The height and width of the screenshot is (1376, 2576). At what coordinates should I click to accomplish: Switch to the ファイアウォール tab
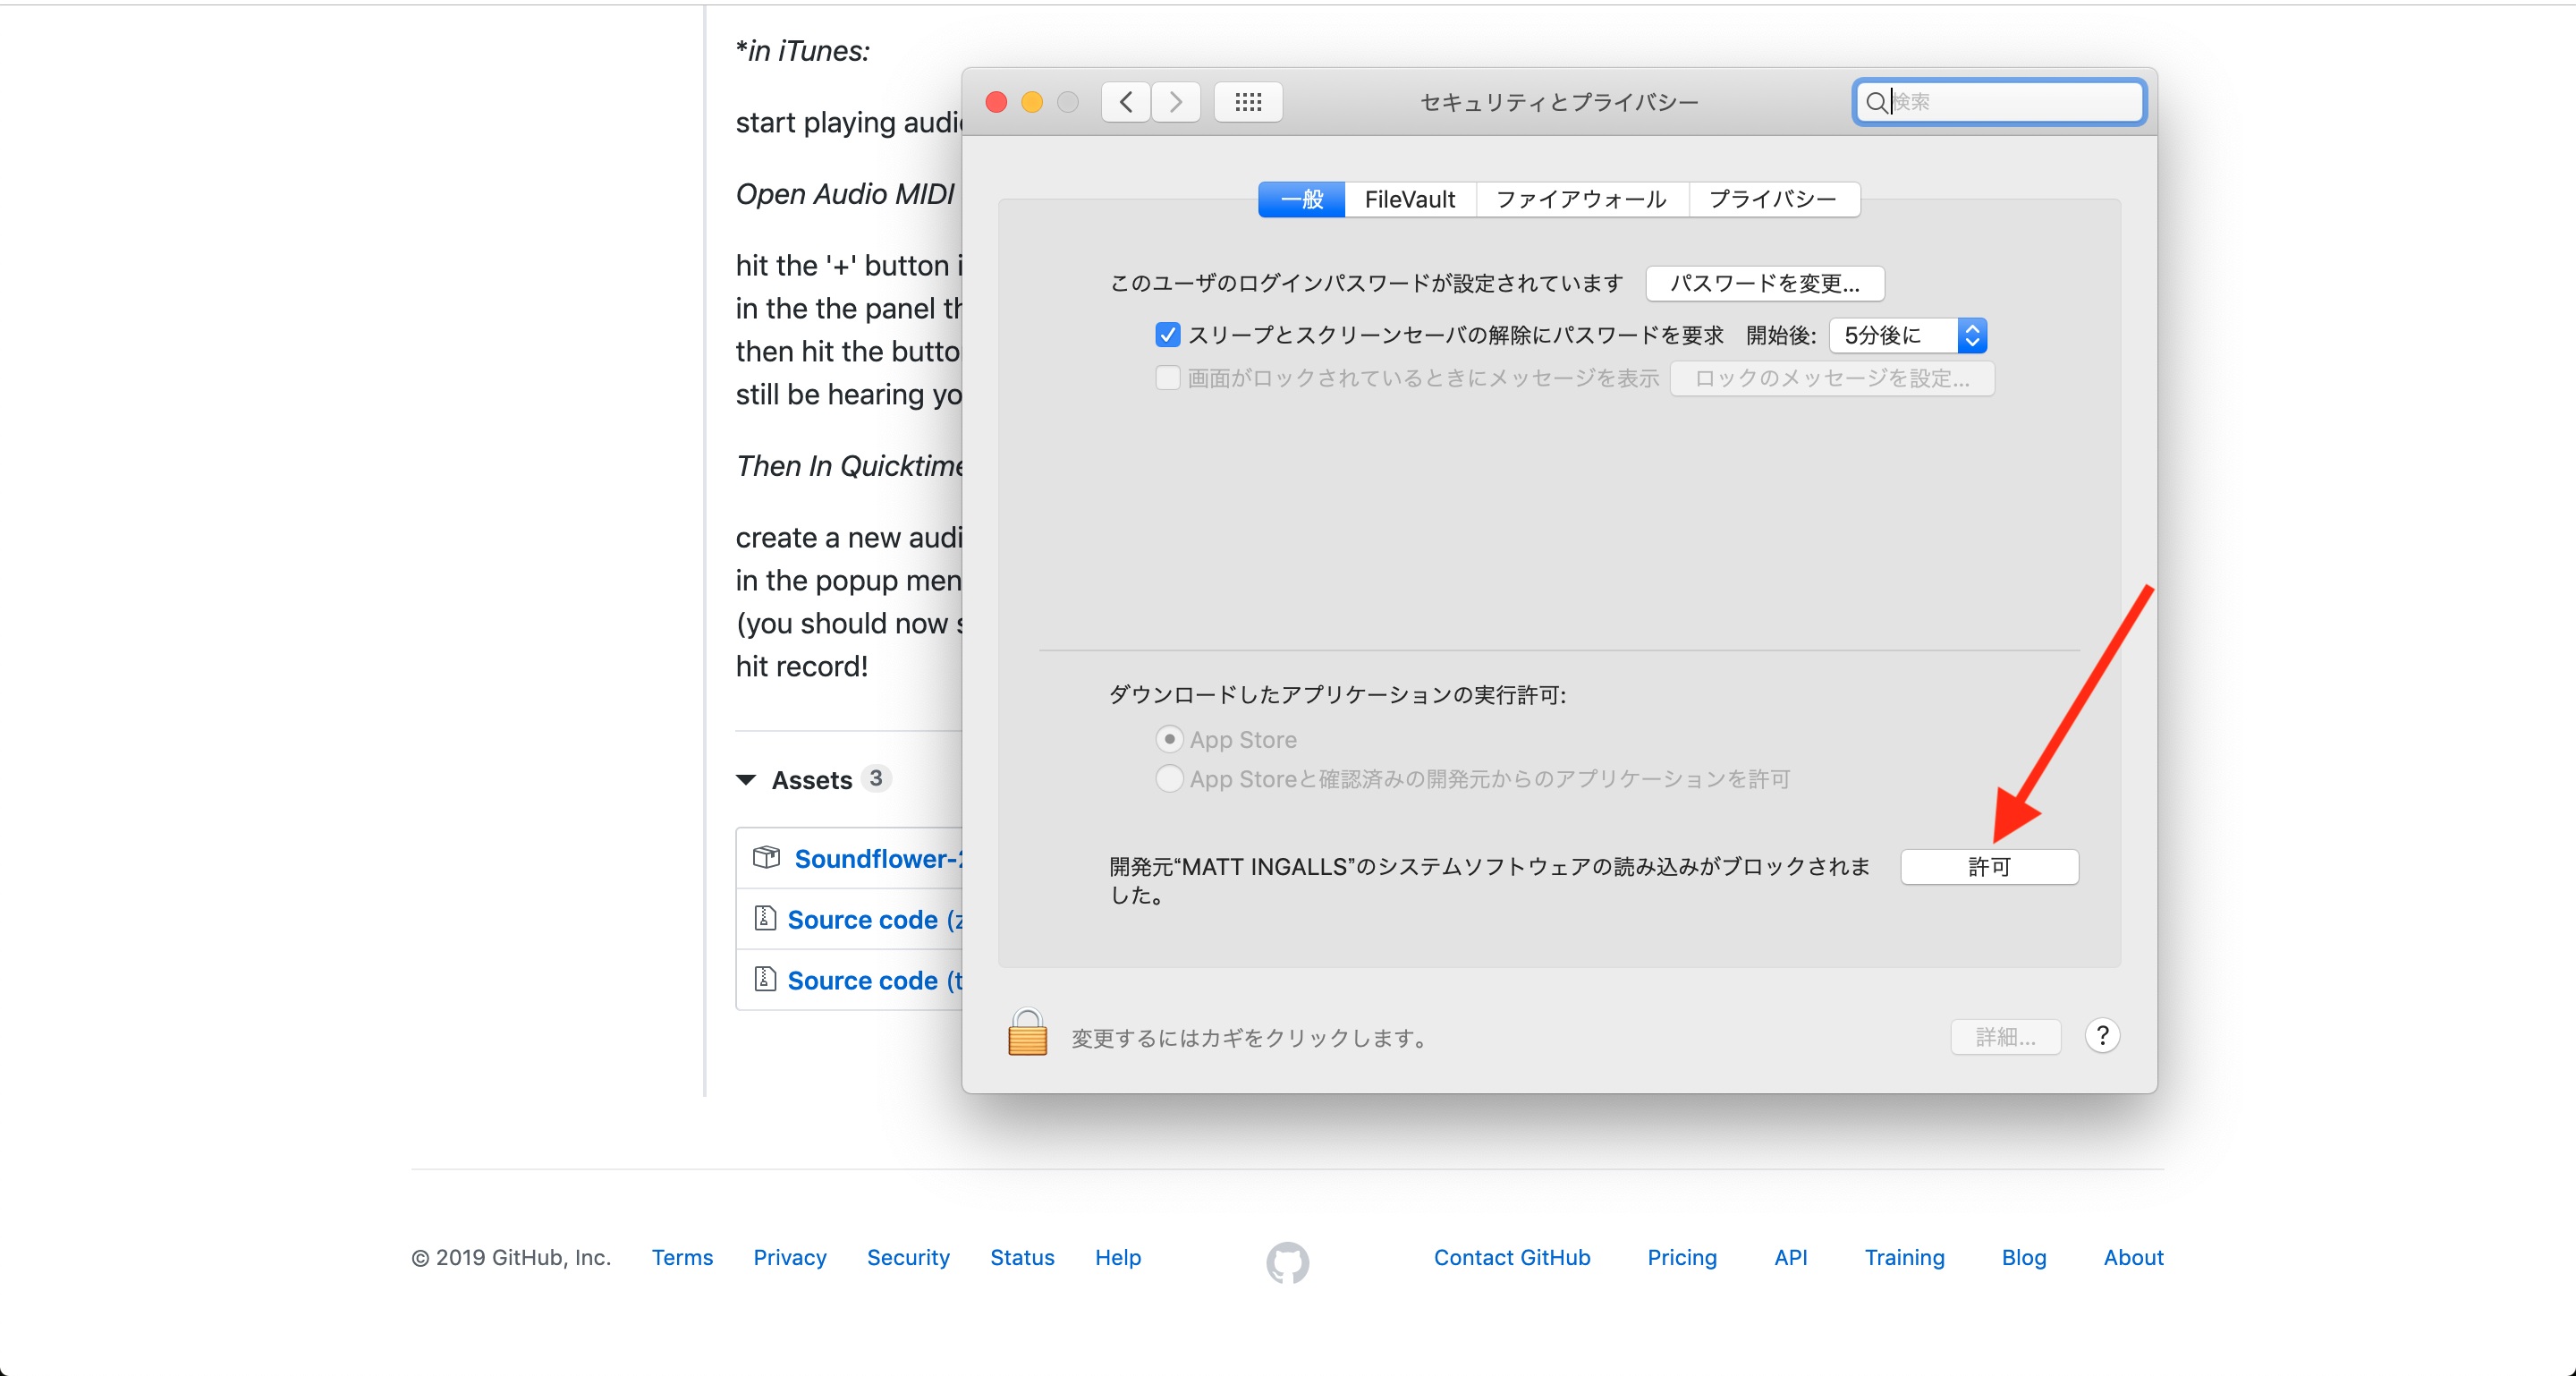coord(1581,199)
